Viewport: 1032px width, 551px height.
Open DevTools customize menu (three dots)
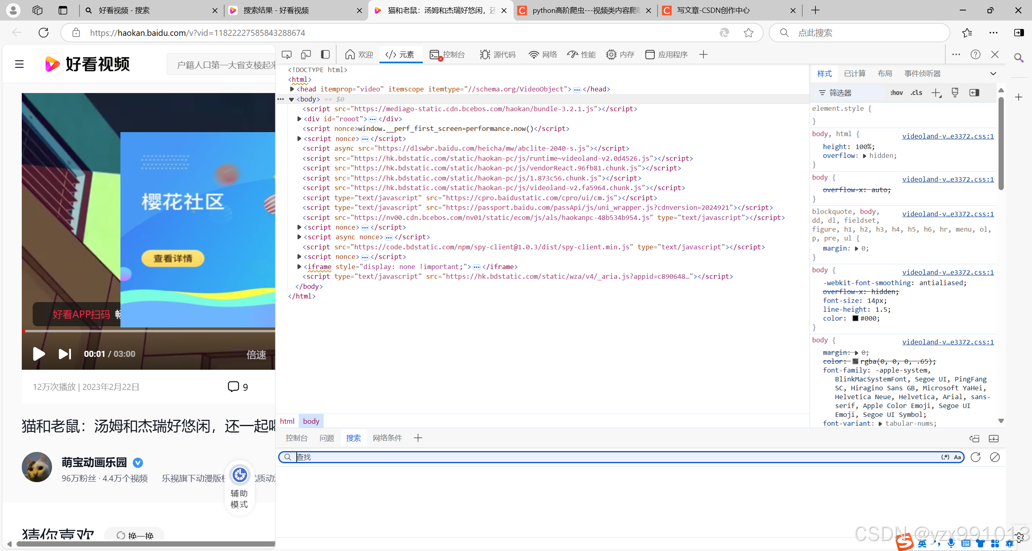956,54
